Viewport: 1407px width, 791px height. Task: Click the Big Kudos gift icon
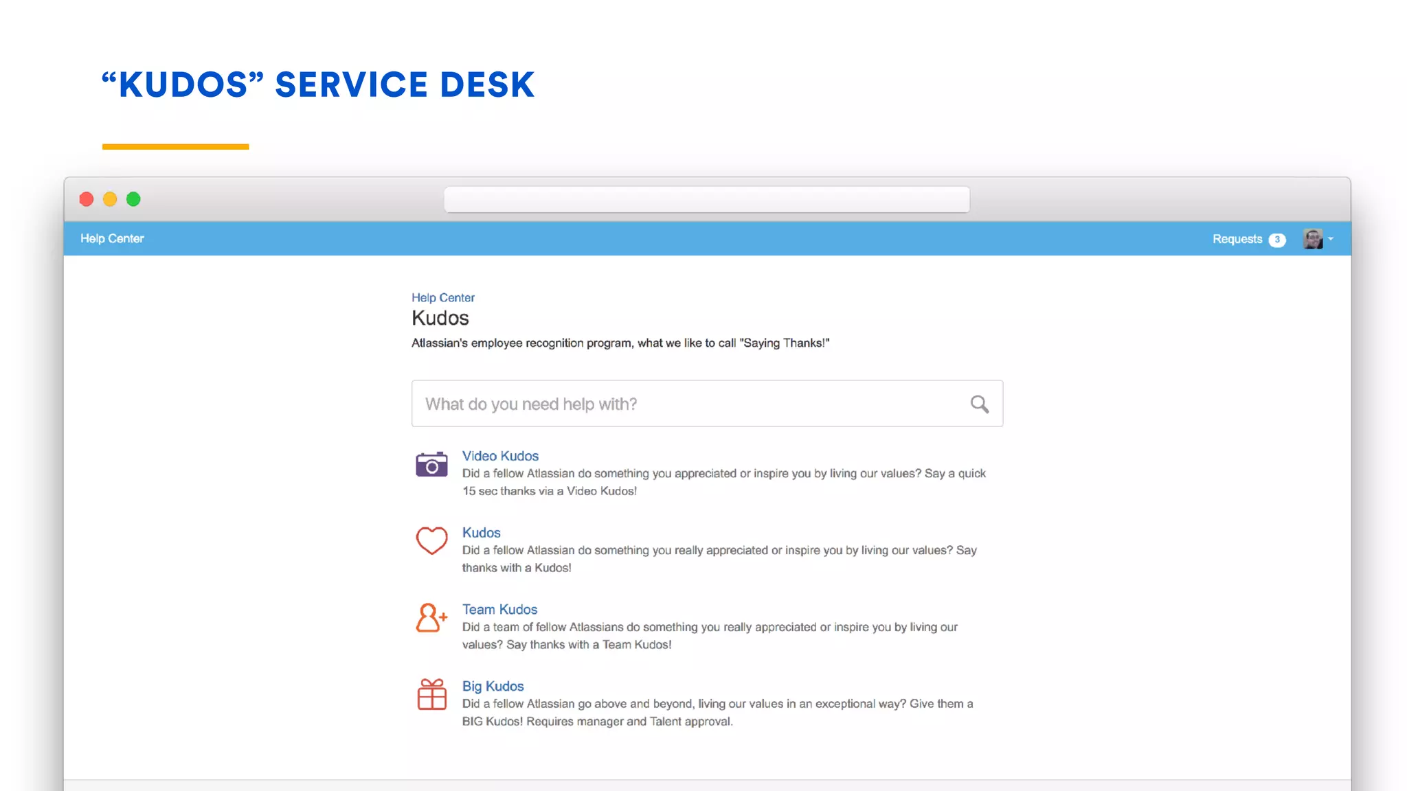pyautogui.click(x=431, y=694)
